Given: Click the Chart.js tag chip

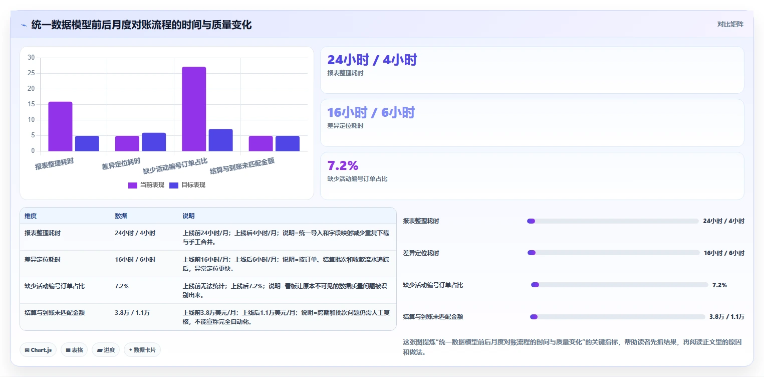Looking at the screenshot, I should [38, 350].
